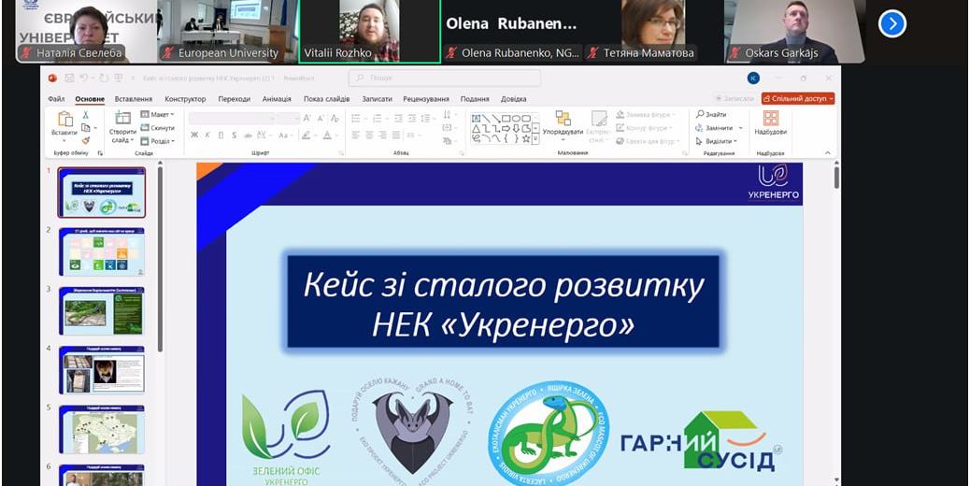Click the Save icon in title bar

(68, 78)
